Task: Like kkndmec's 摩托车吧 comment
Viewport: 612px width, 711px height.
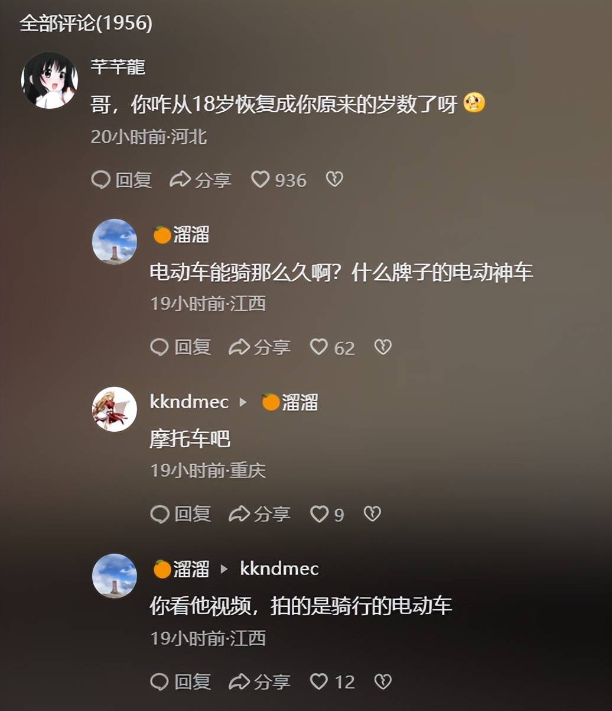Action: pyautogui.click(x=327, y=514)
